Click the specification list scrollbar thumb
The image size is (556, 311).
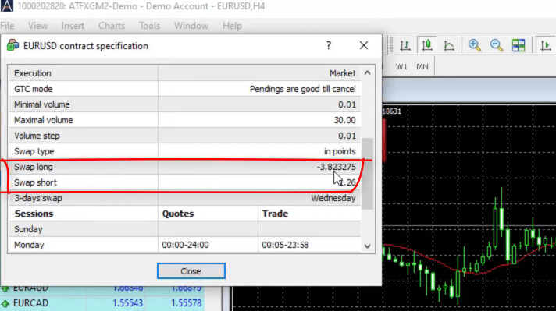(367, 173)
